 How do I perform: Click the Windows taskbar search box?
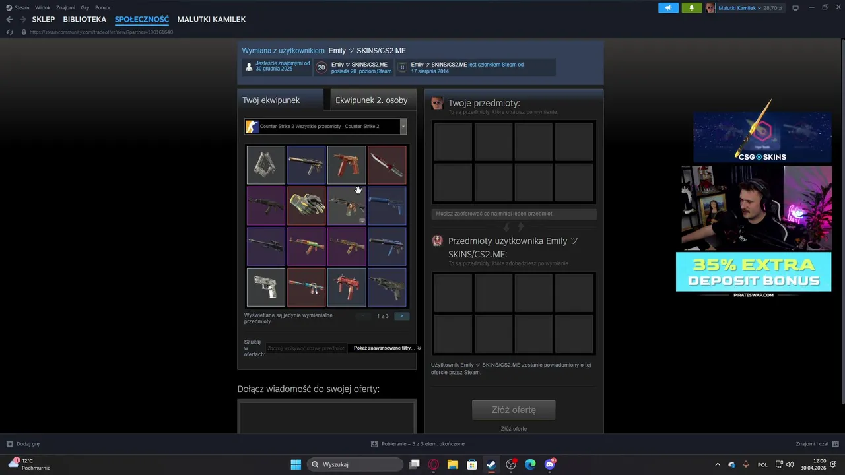point(355,464)
